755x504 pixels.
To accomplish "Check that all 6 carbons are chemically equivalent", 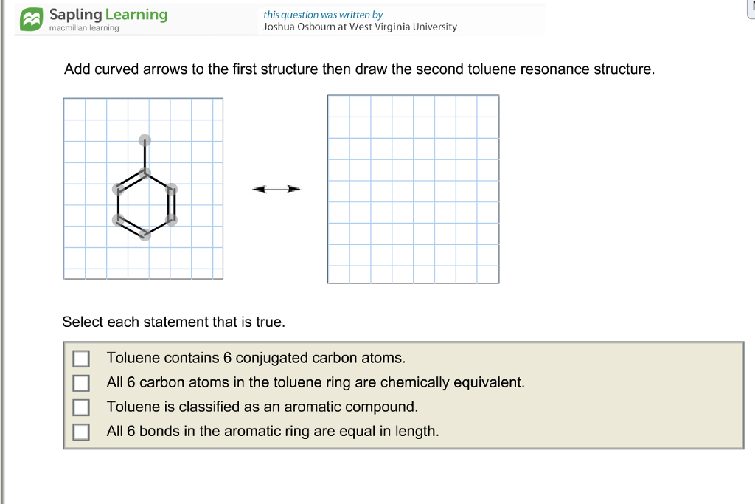I will 80,382.
